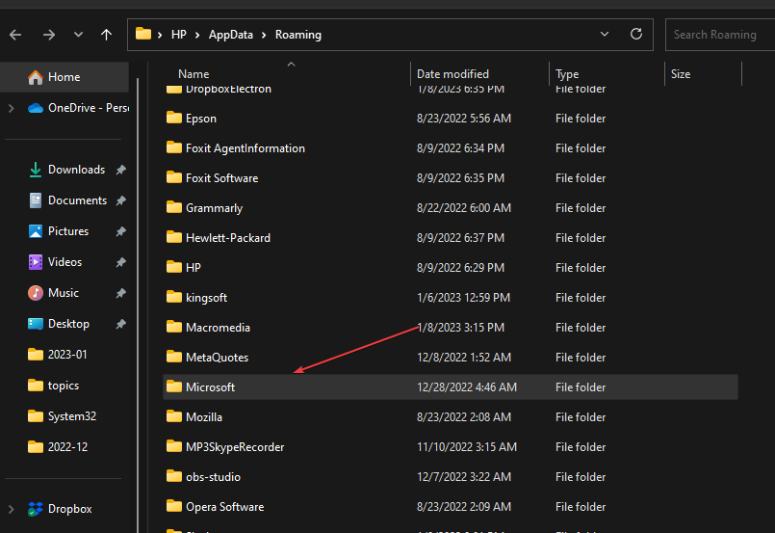Refresh the Roaming folder view
Image resolution: width=775 pixels, height=533 pixels.
(x=636, y=34)
